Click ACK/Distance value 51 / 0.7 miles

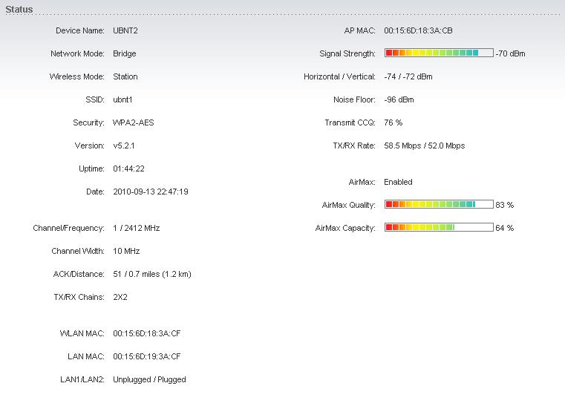point(152,275)
